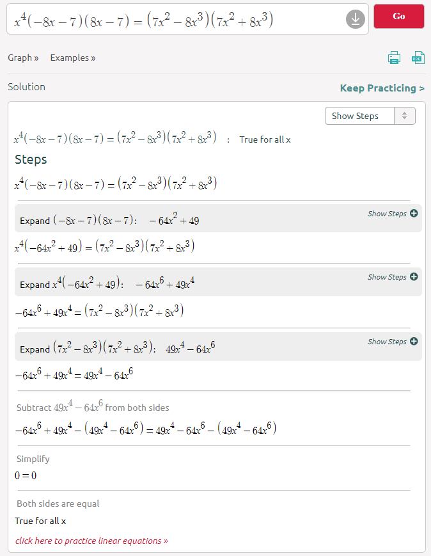431x556 pixels.
Task: Click the Keep Practicing link
Action: pos(382,88)
